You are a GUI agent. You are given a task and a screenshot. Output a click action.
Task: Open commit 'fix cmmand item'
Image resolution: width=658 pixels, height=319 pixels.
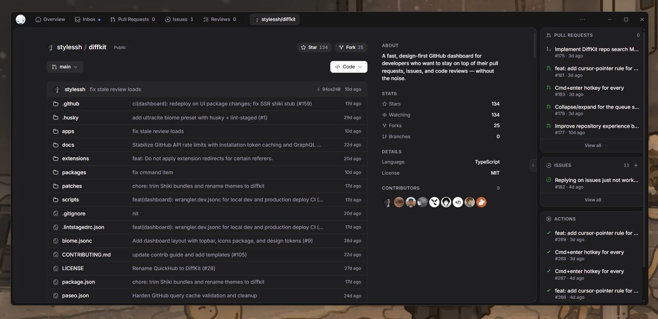click(151, 172)
